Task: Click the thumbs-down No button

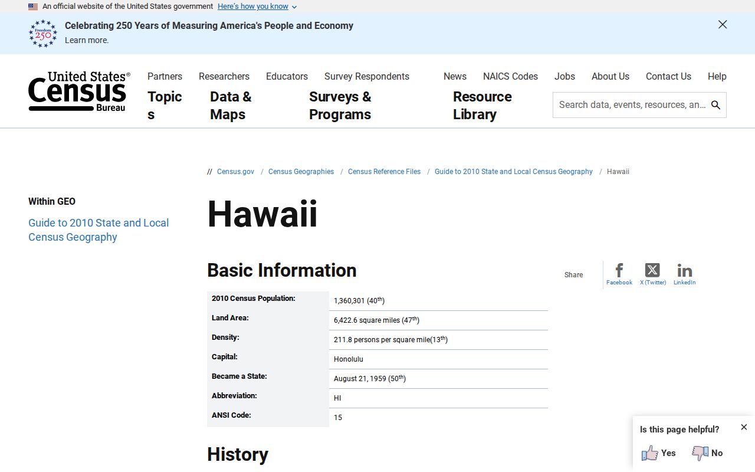Action: (x=707, y=453)
